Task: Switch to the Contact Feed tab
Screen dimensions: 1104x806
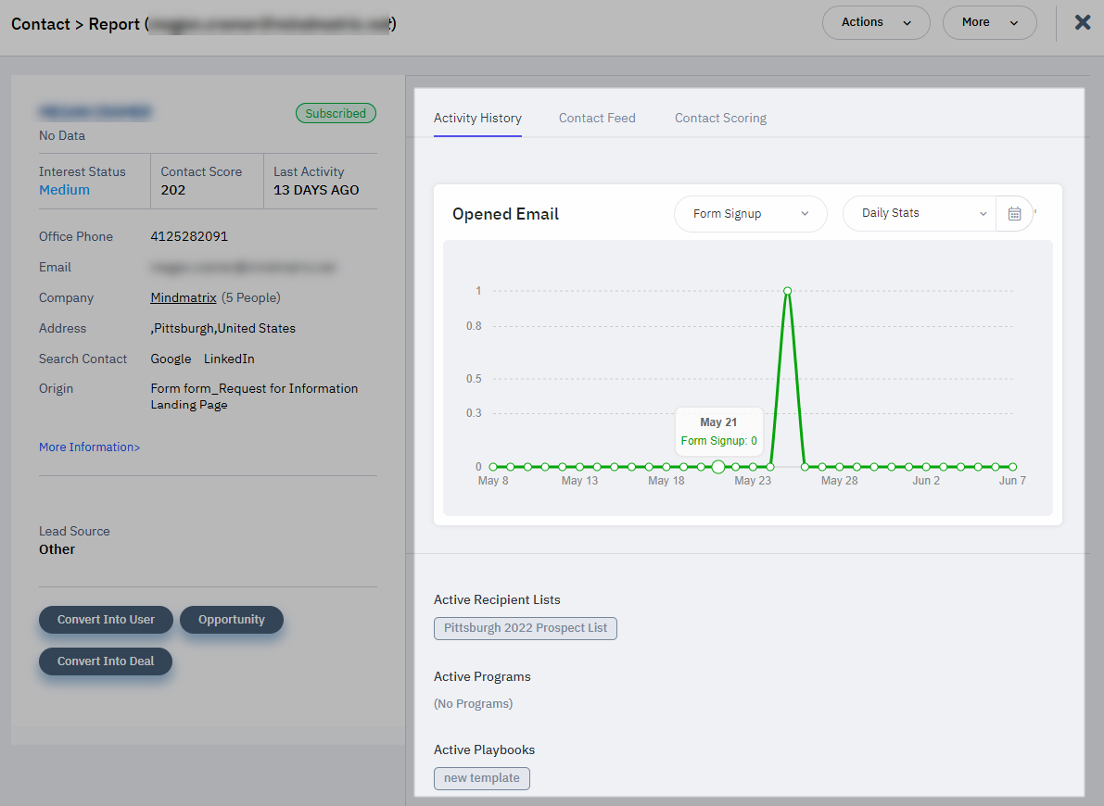Action: pyautogui.click(x=597, y=118)
